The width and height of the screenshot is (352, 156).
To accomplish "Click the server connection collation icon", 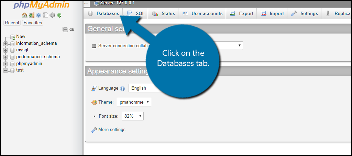I will [94, 46].
